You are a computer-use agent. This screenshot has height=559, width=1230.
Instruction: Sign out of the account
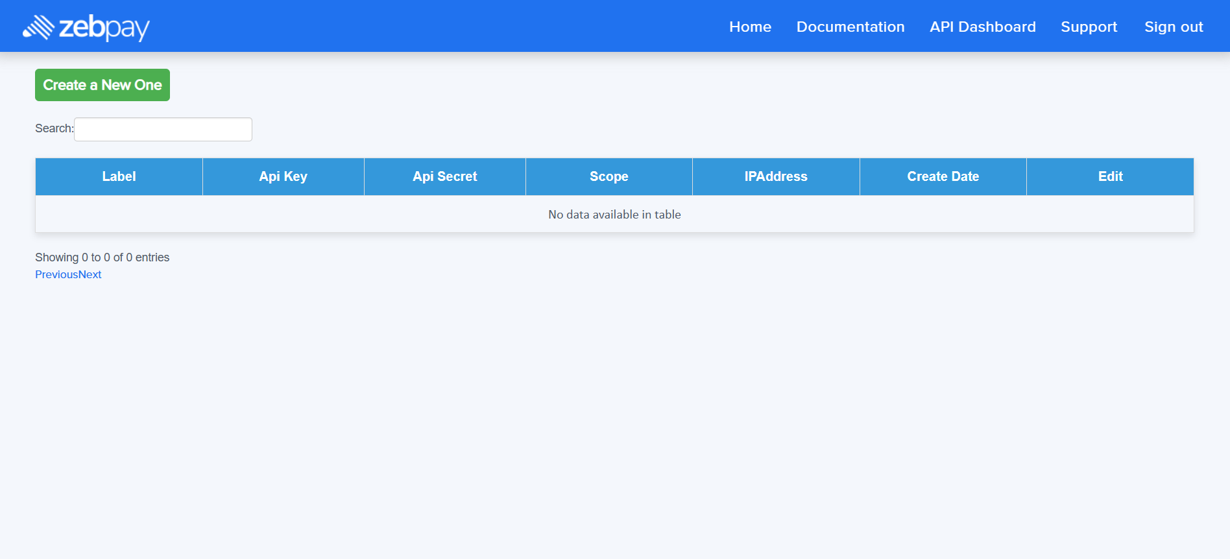click(1174, 27)
